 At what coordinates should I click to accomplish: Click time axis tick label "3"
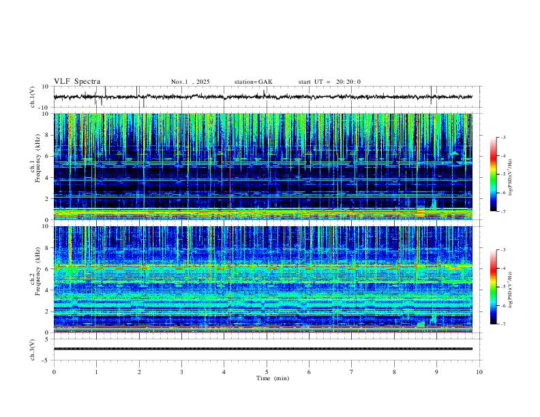point(181,372)
